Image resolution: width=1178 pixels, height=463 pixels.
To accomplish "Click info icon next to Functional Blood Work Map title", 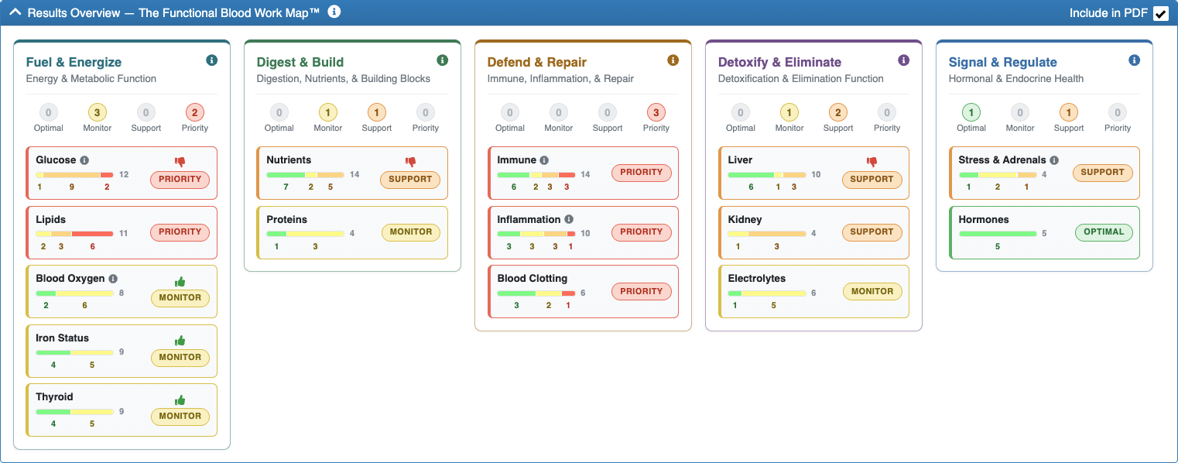I will [334, 12].
